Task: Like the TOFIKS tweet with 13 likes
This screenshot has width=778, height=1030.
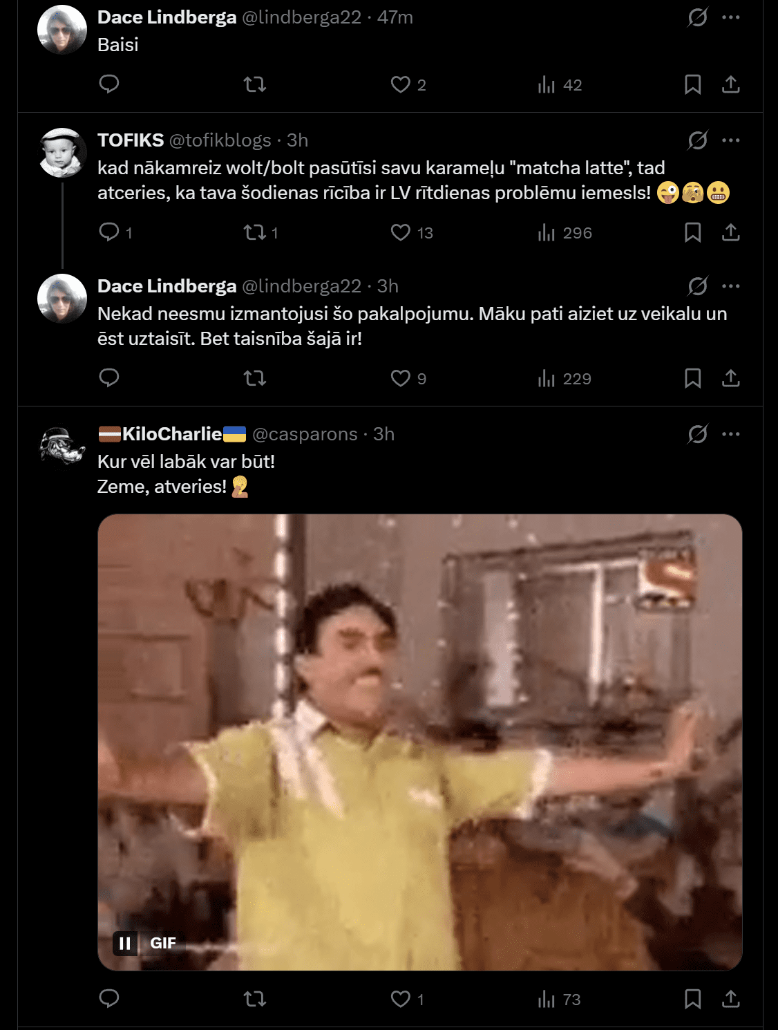Action: click(x=401, y=232)
